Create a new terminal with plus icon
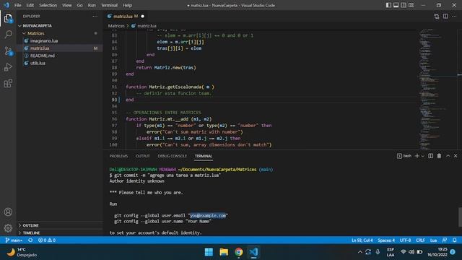 click(x=417, y=156)
